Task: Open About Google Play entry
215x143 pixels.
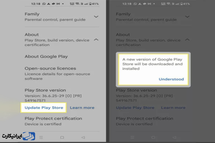Action: (46, 57)
